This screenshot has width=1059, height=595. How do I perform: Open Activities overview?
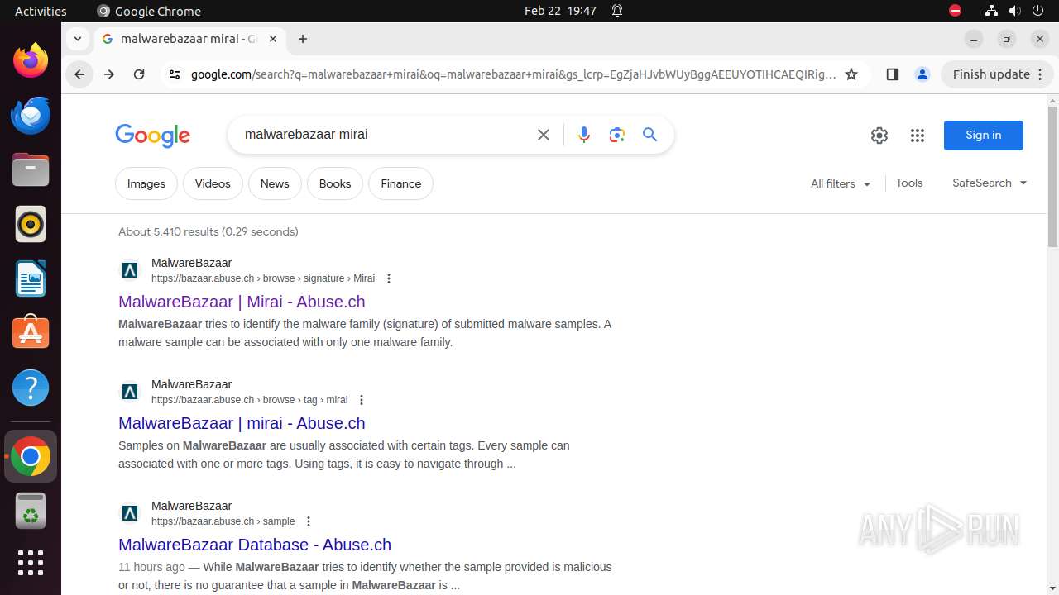pyautogui.click(x=41, y=11)
